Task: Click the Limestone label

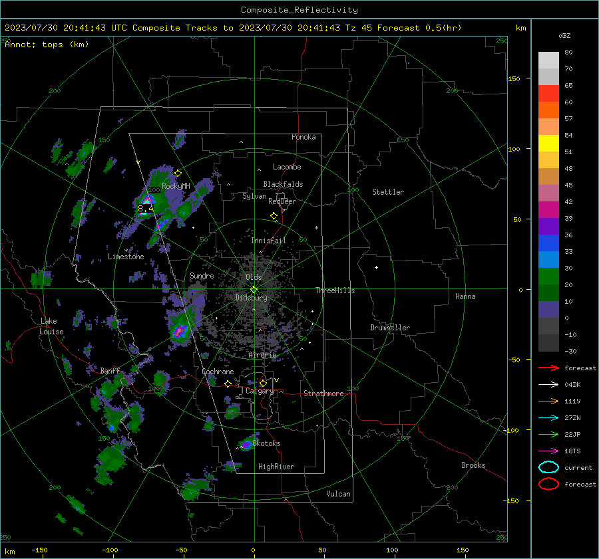Action: [x=126, y=257]
